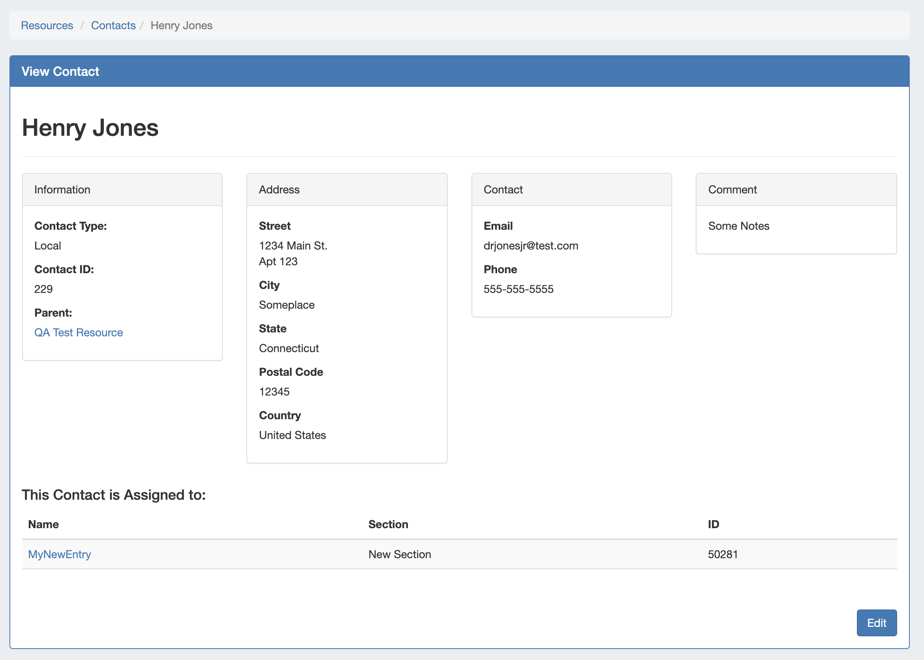This screenshot has width=924, height=660.
Task: Open the MyNewEntry assignment link
Action: [x=59, y=554]
